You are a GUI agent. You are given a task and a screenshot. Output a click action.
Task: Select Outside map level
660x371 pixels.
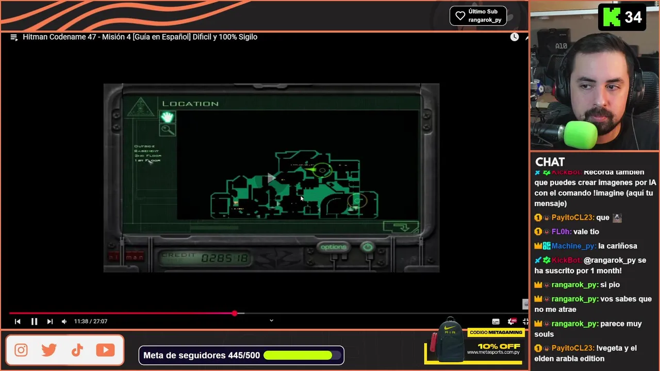click(144, 146)
